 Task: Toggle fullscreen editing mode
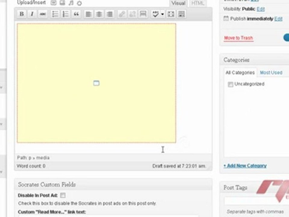click(x=171, y=14)
